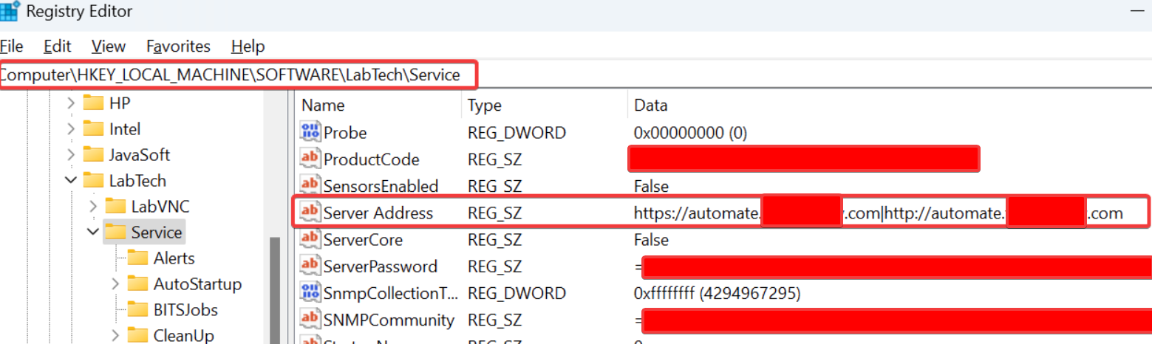This screenshot has width=1152, height=344.
Task: Click the ProductCode string value icon
Action: coord(310,159)
